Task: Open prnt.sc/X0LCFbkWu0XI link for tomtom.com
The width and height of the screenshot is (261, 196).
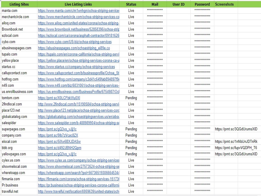Action: click(x=59, y=98)
